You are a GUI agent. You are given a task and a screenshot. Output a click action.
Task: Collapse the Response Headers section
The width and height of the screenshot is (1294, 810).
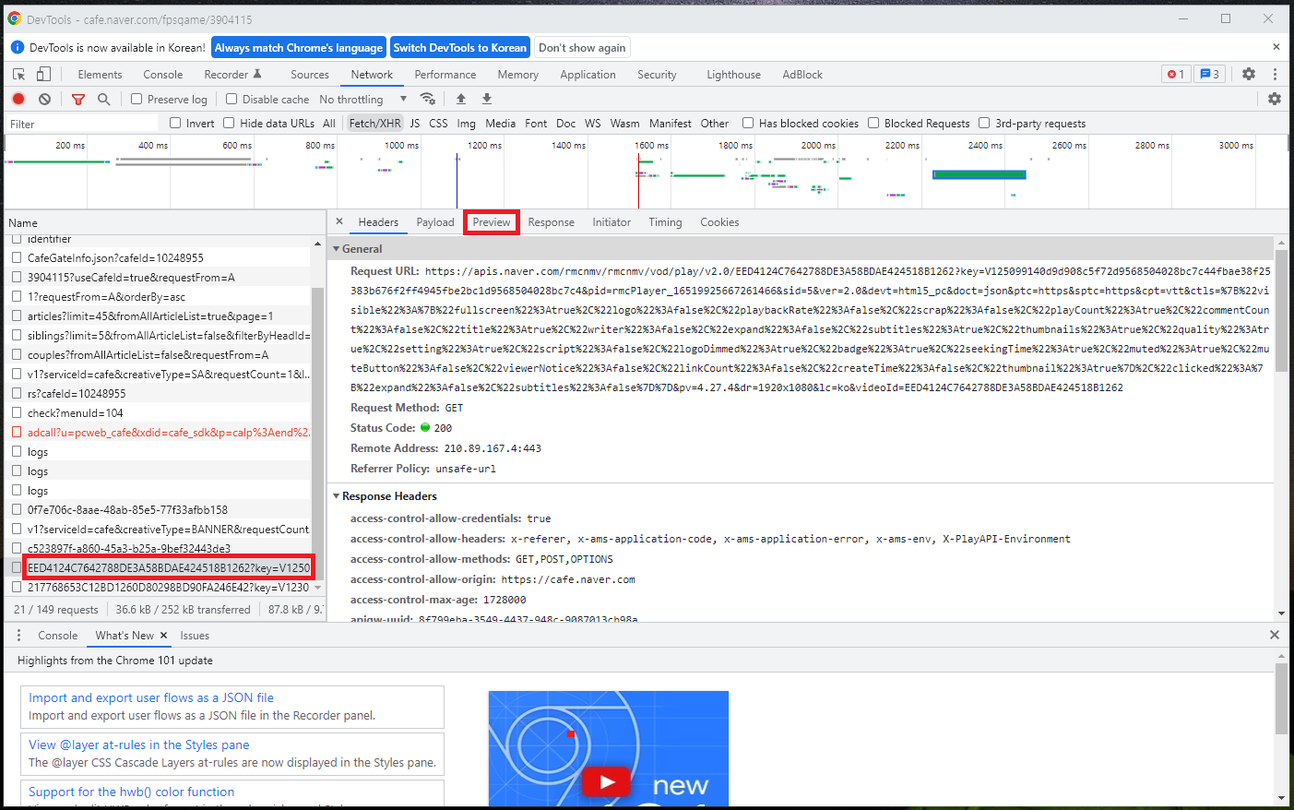(337, 496)
